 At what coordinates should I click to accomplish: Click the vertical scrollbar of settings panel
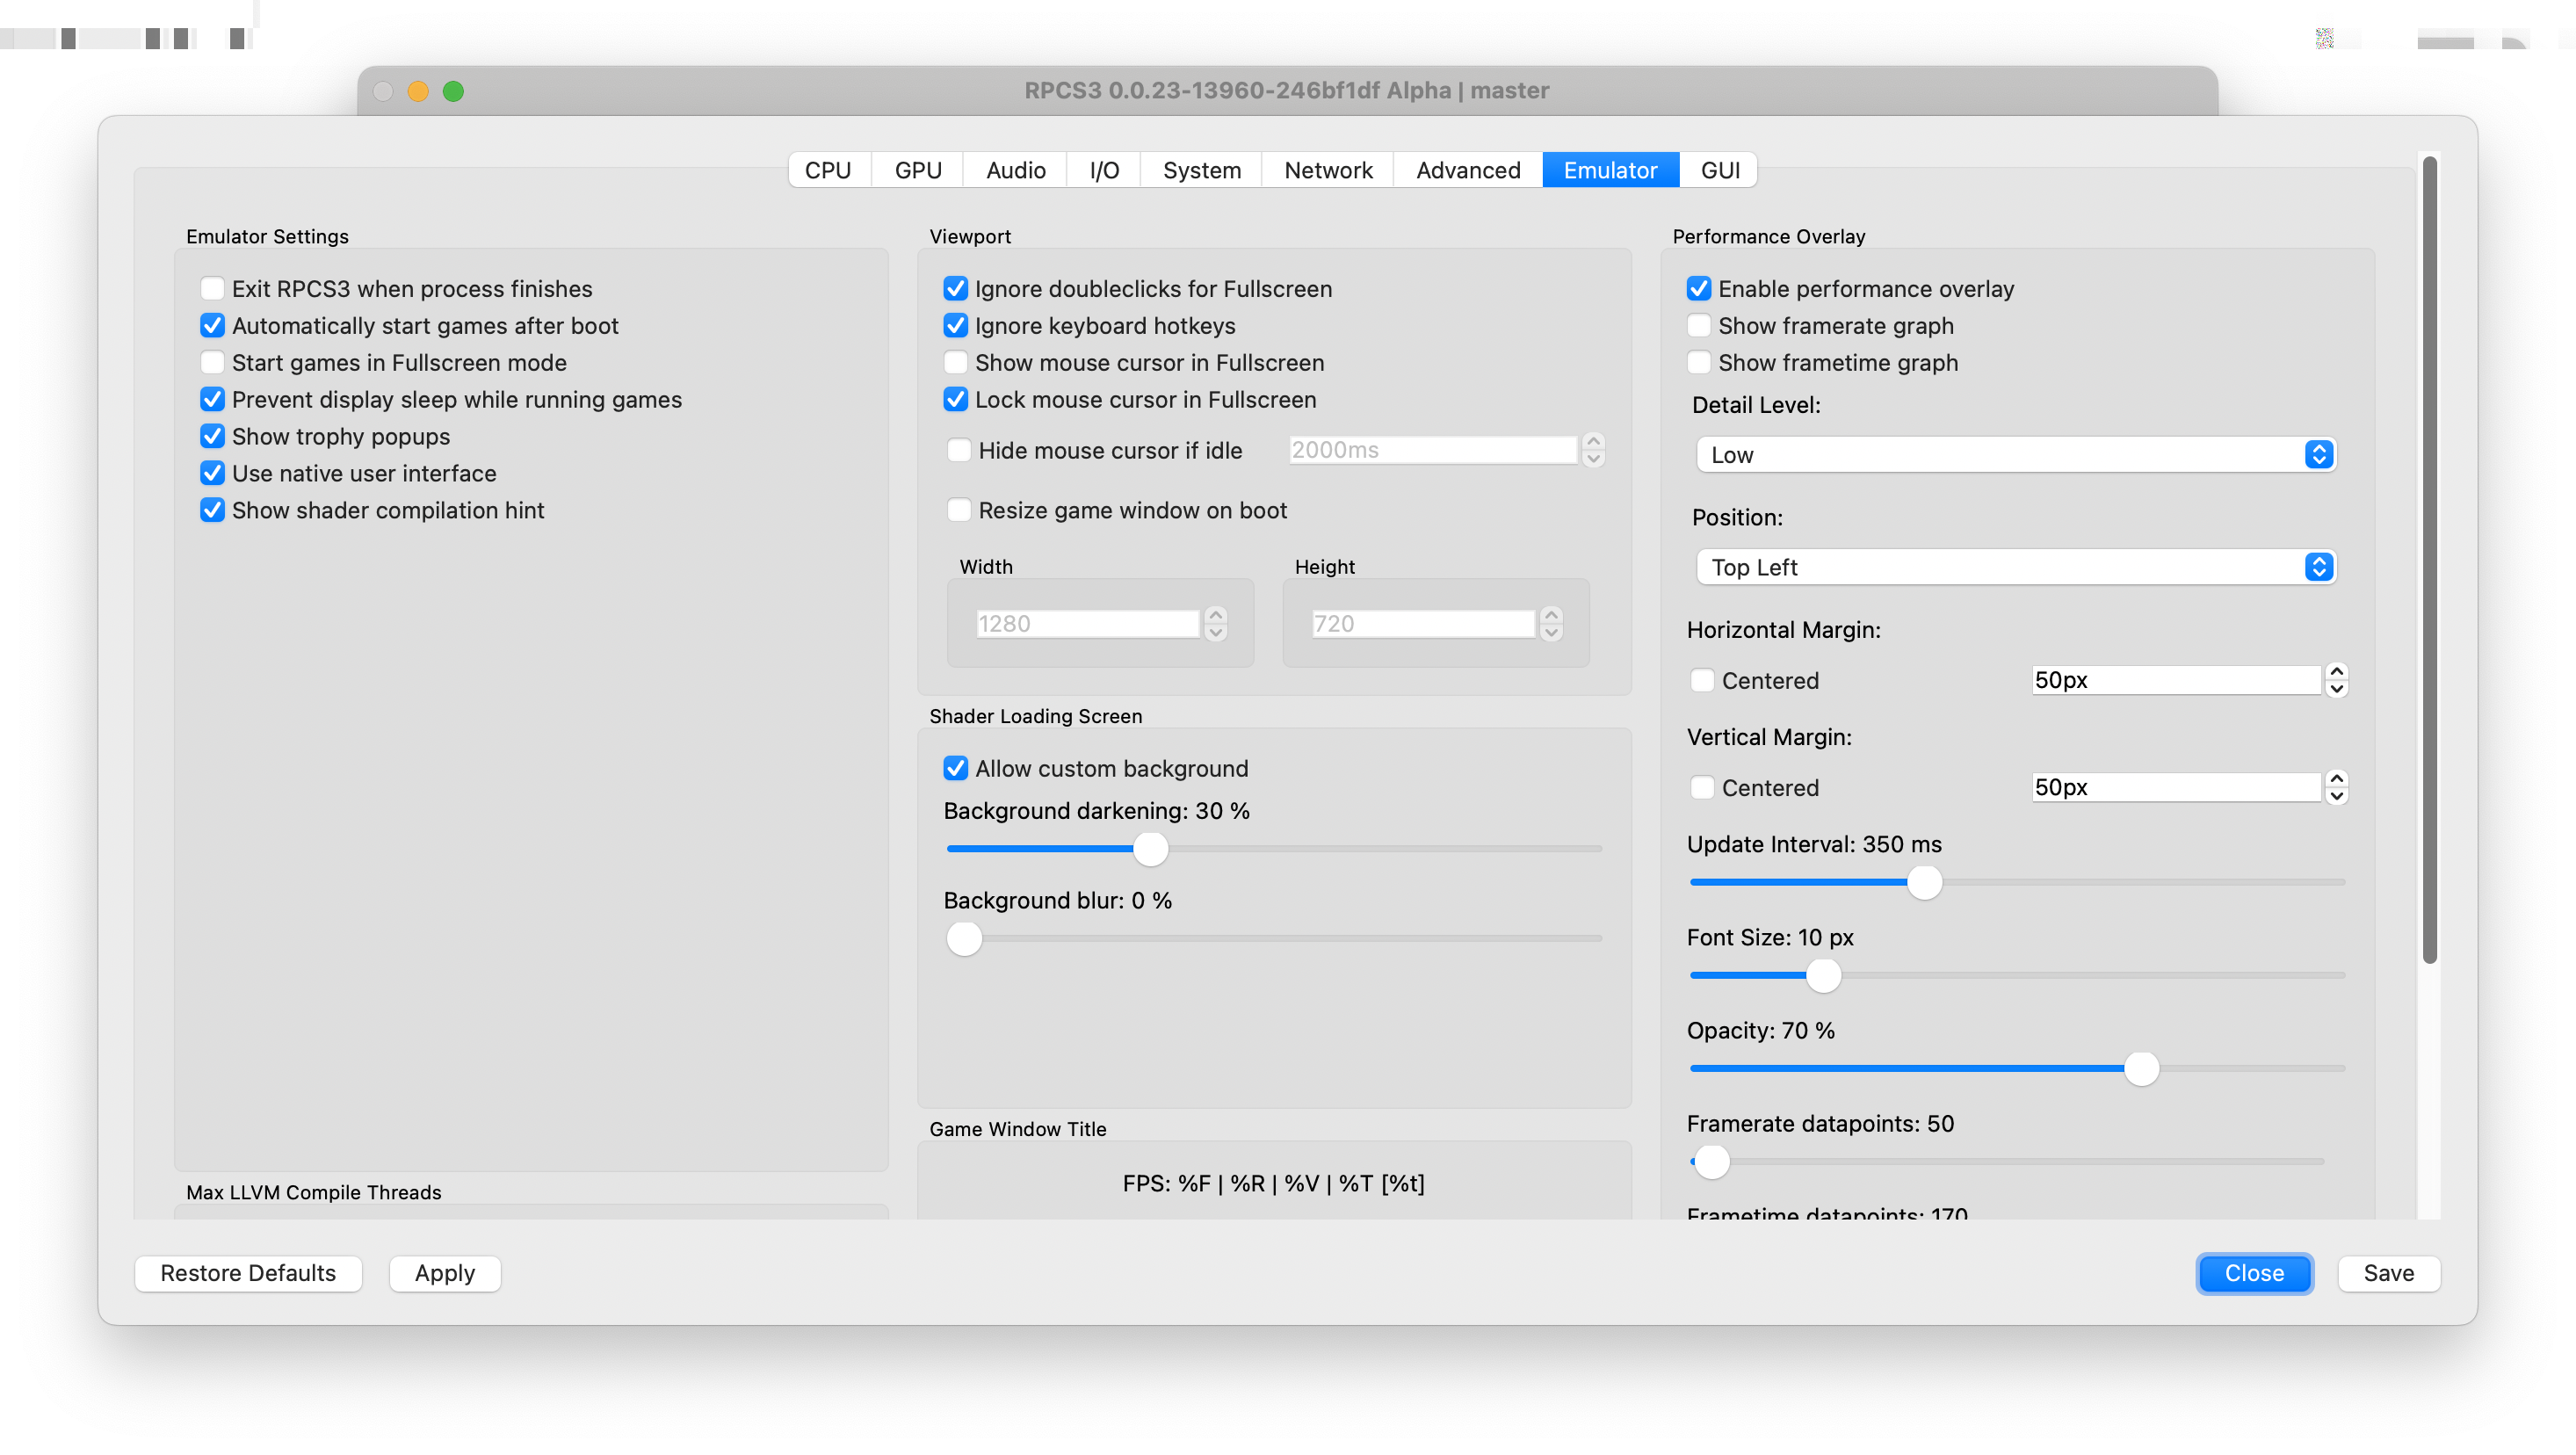click(2429, 560)
